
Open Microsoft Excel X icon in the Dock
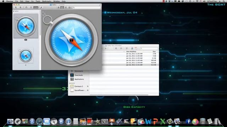(x=162, y=121)
